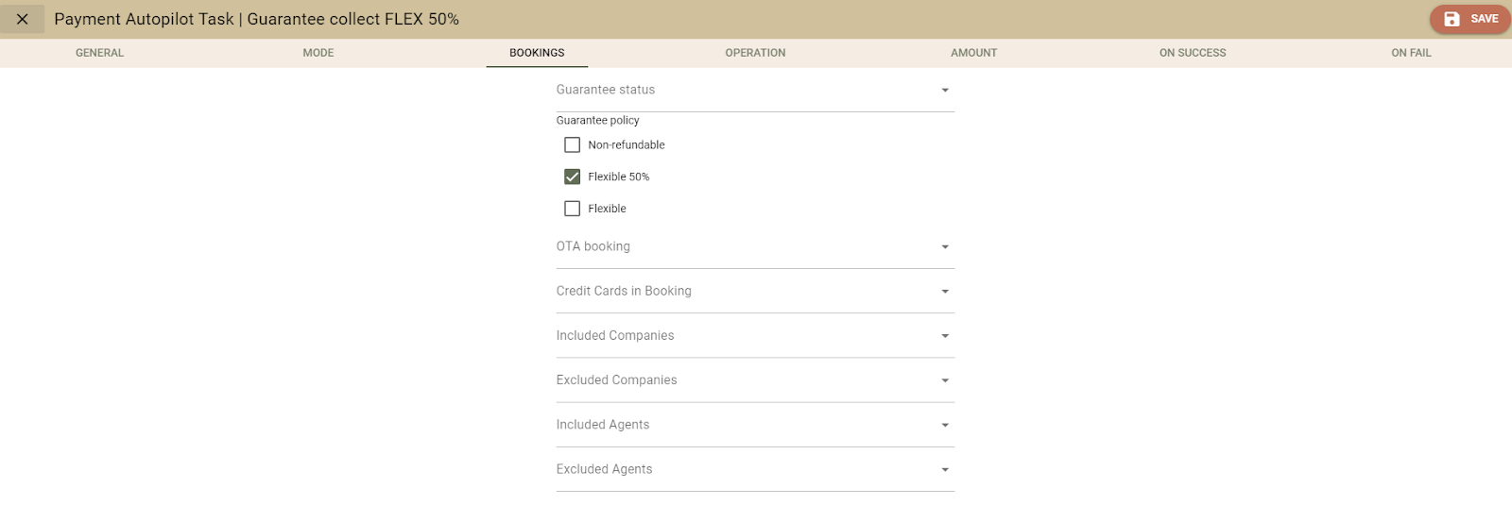Image resolution: width=1512 pixels, height=522 pixels.
Task: Click the X close icon
Action: [x=23, y=19]
